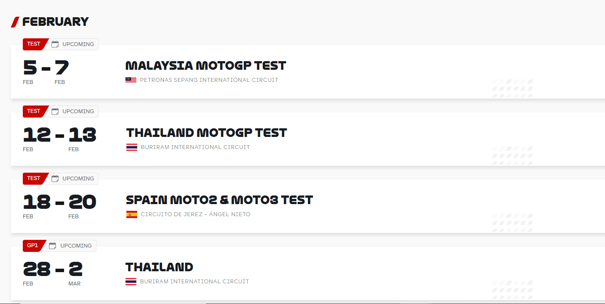Click the Spain flag icon
The image size is (605, 304).
[x=132, y=214]
